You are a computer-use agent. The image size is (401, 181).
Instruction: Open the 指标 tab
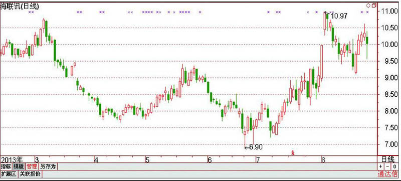coord(6,166)
